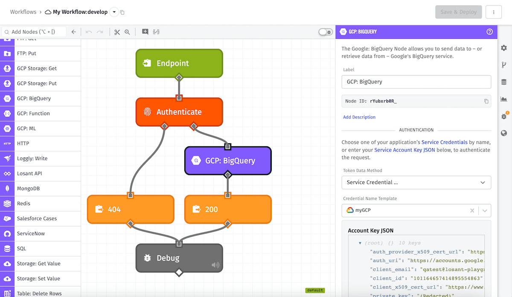Screen dimensions: 512x297
Task: Click the add note comment icon
Action: click(145, 32)
